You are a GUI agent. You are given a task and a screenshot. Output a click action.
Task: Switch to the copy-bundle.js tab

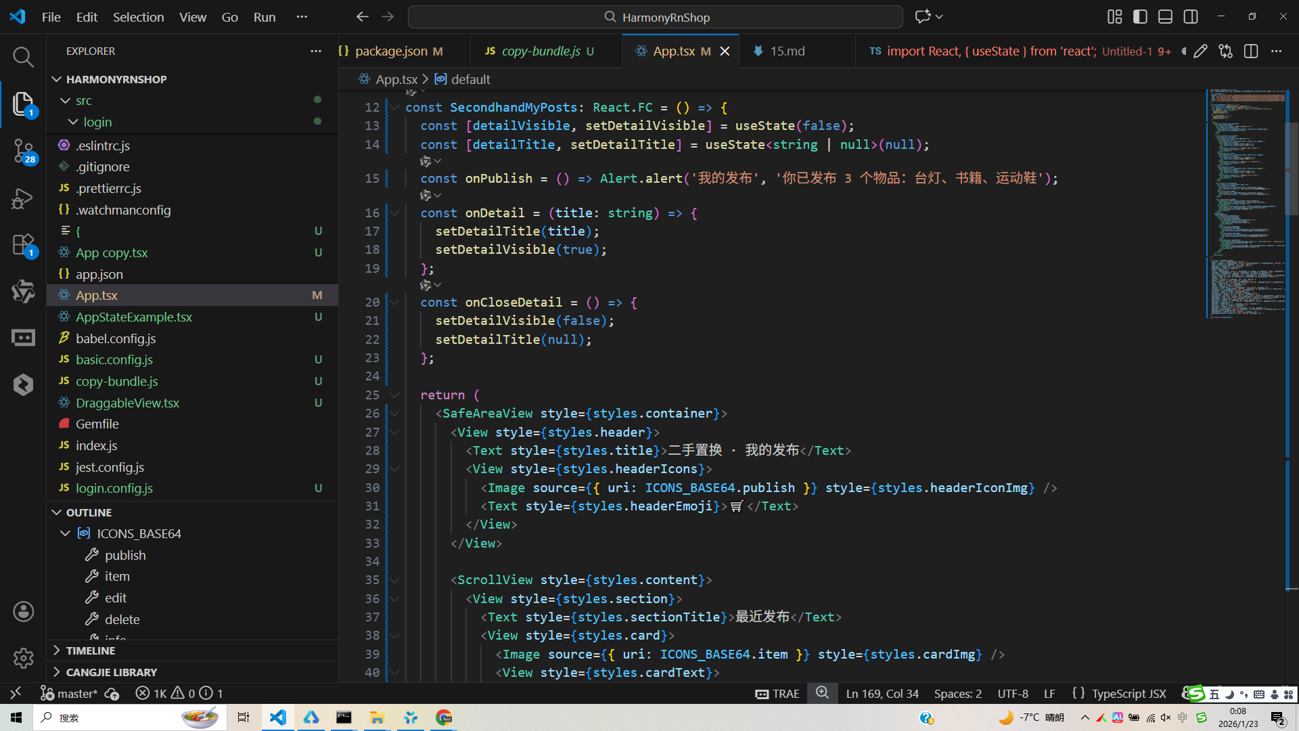tap(541, 51)
